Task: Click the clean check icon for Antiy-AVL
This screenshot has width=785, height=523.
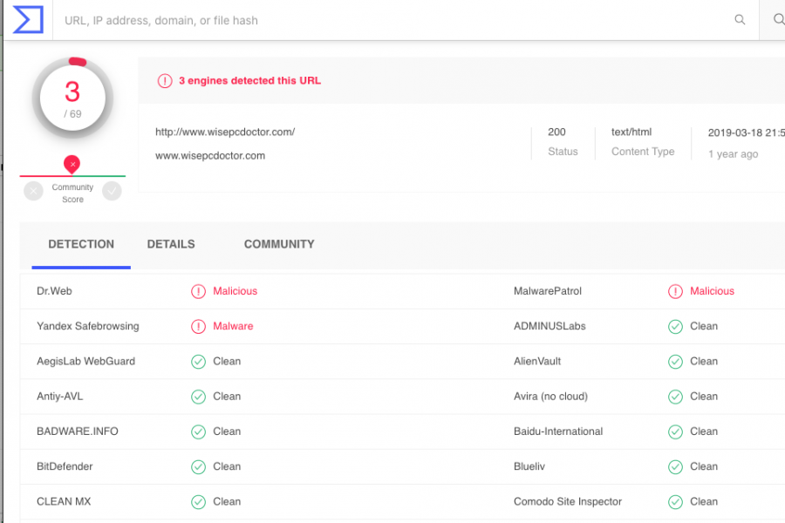Action: (x=198, y=397)
